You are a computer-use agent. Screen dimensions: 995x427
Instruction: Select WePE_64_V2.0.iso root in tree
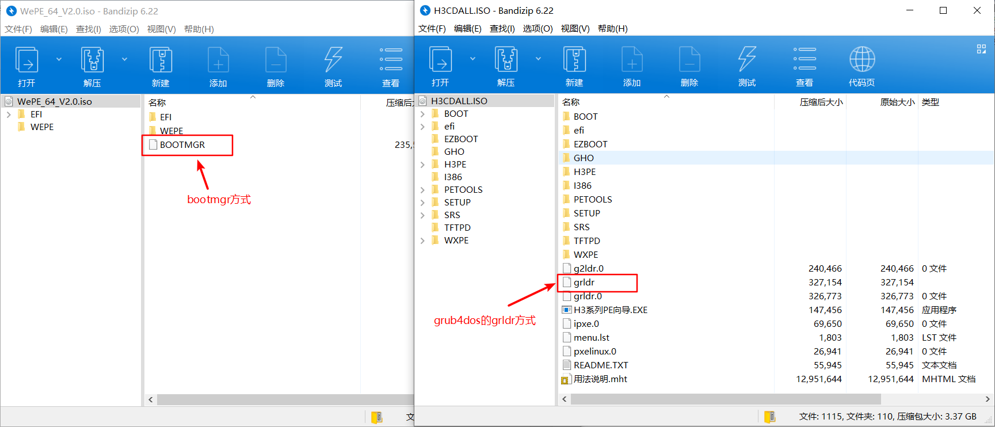tap(55, 101)
